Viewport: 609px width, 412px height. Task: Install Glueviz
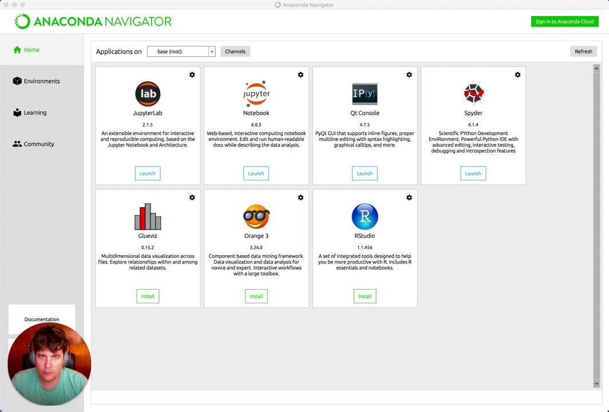click(x=148, y=296)
